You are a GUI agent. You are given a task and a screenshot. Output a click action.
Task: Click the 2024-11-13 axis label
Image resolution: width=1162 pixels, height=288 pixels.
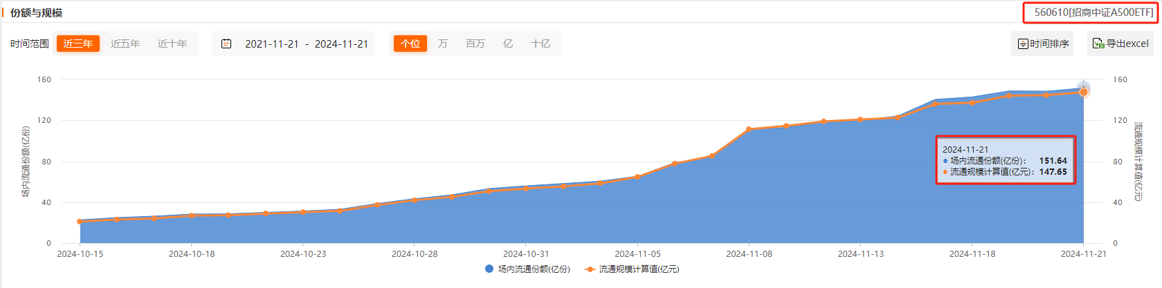[860, 254]
